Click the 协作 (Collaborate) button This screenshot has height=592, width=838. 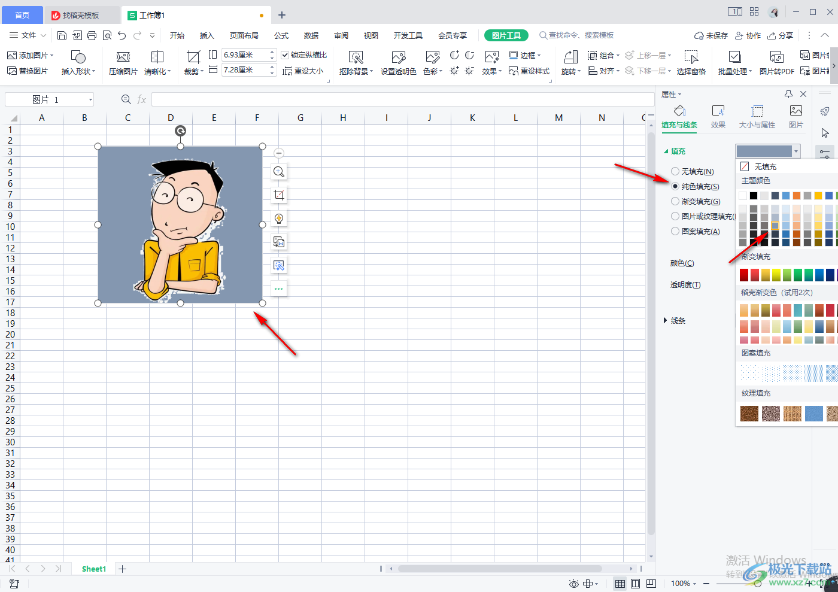click(x=748, y=35)
